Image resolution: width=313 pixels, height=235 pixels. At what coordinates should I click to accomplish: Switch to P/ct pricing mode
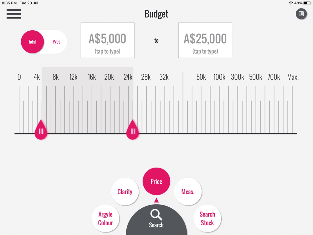click(x=56, y=42)
